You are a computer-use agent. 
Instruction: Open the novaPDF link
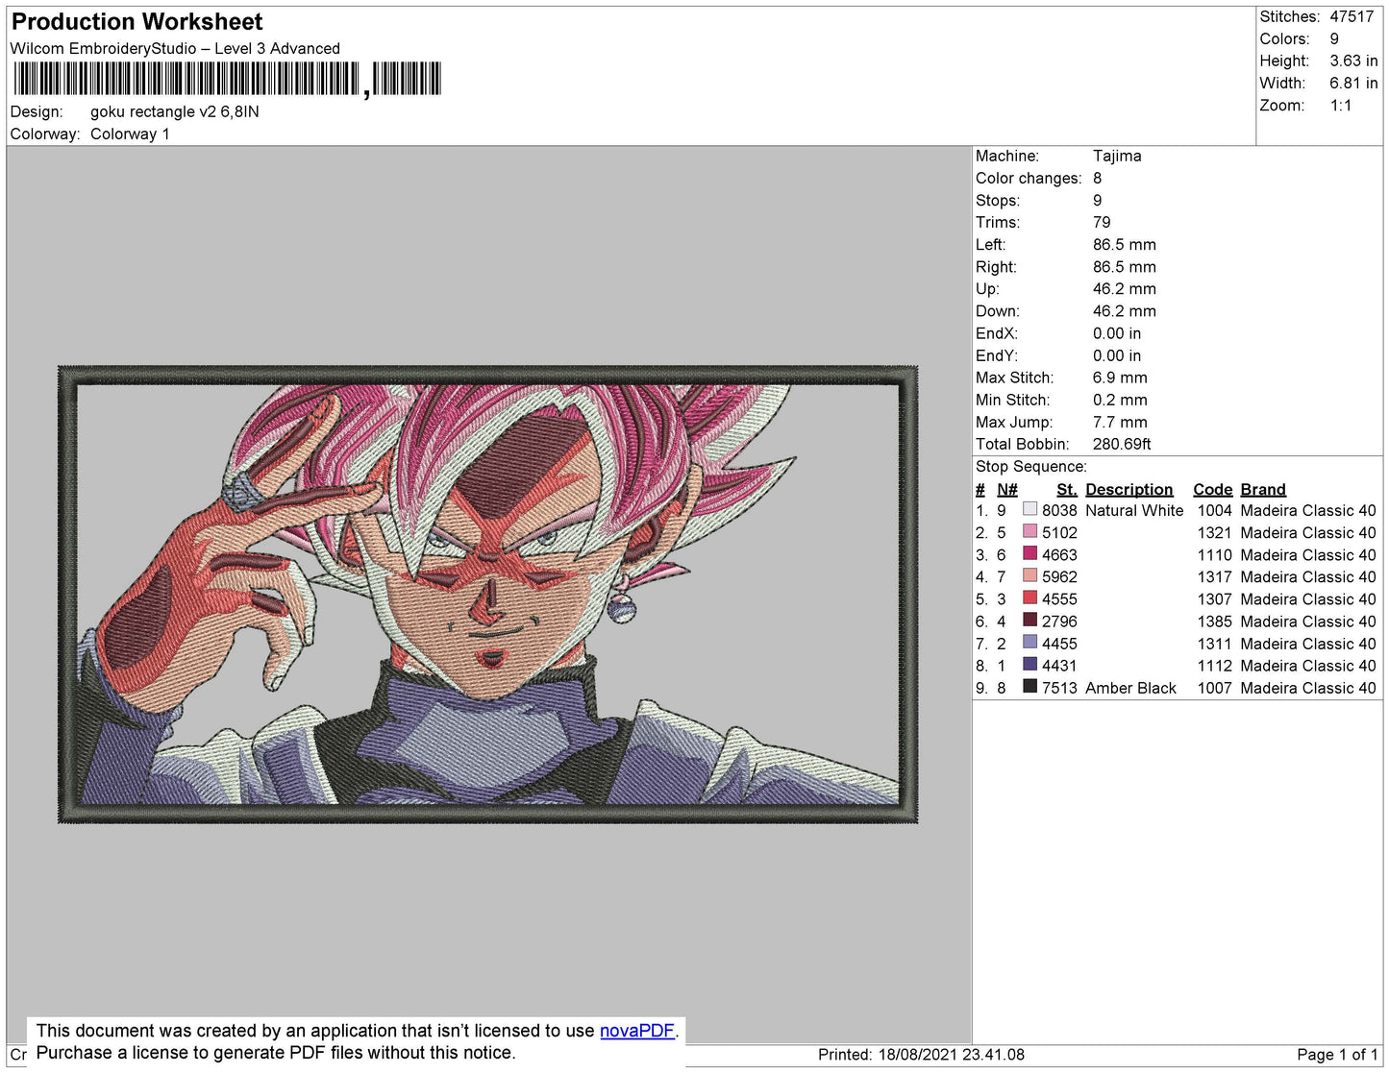coord(637,1031)
